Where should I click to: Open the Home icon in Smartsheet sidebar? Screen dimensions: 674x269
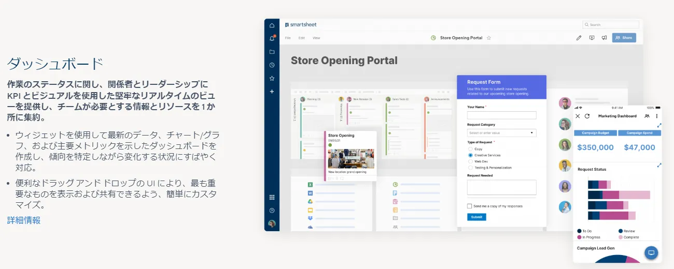click(x=272, y=25)
